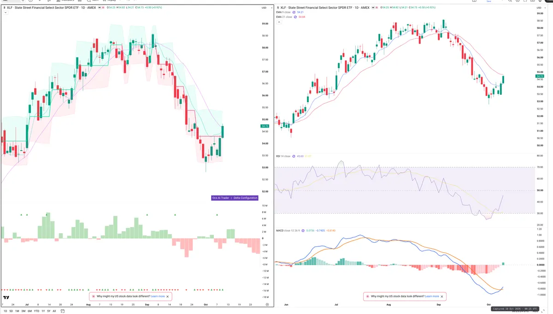Click the TradingView logo in left chart

[6, 298]
